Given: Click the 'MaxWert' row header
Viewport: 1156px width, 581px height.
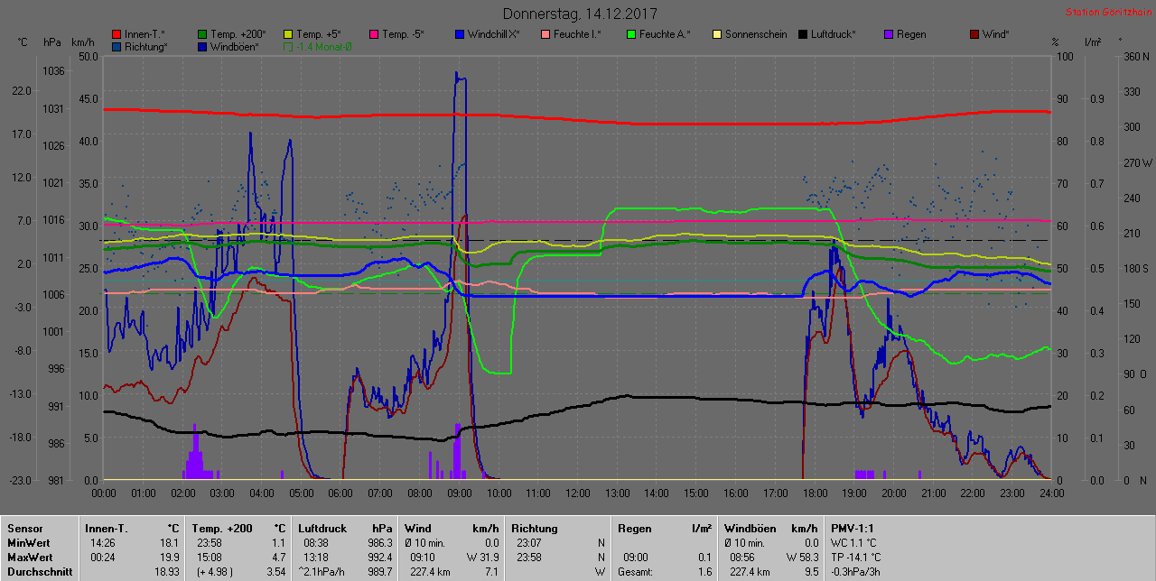Looking at the screenshot, I should tap(29, 558).
